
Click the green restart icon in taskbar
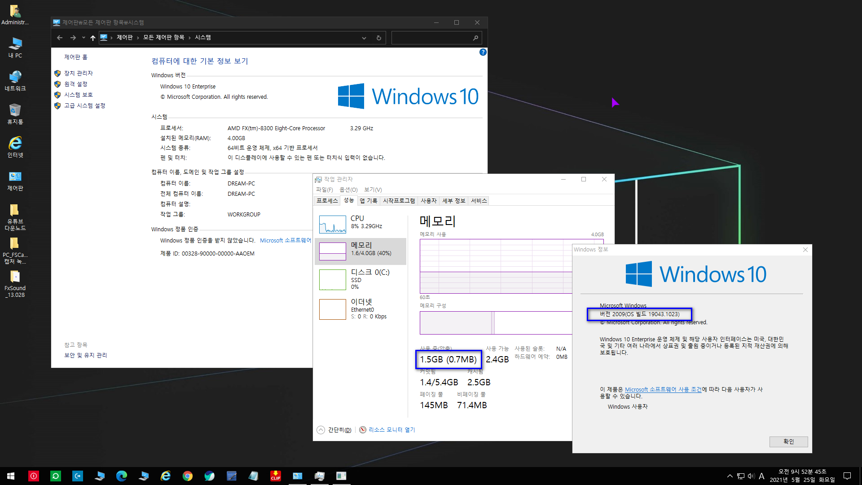(x=56, y=476)
